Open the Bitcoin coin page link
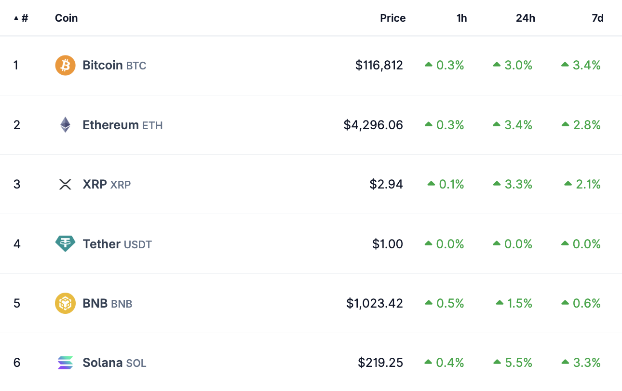Viewport: 622px width, 391px height. point(103,65)
